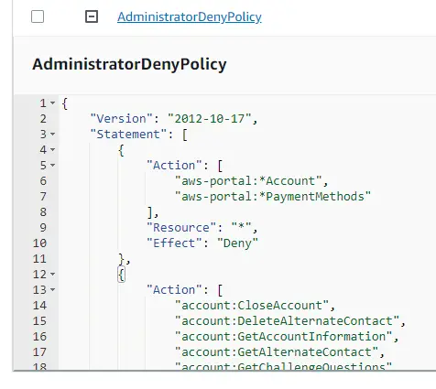Tick the checkbox beside AdministratorDenyPolicy
This screenshot has width=436, height=389.
(x=38, y=16)
